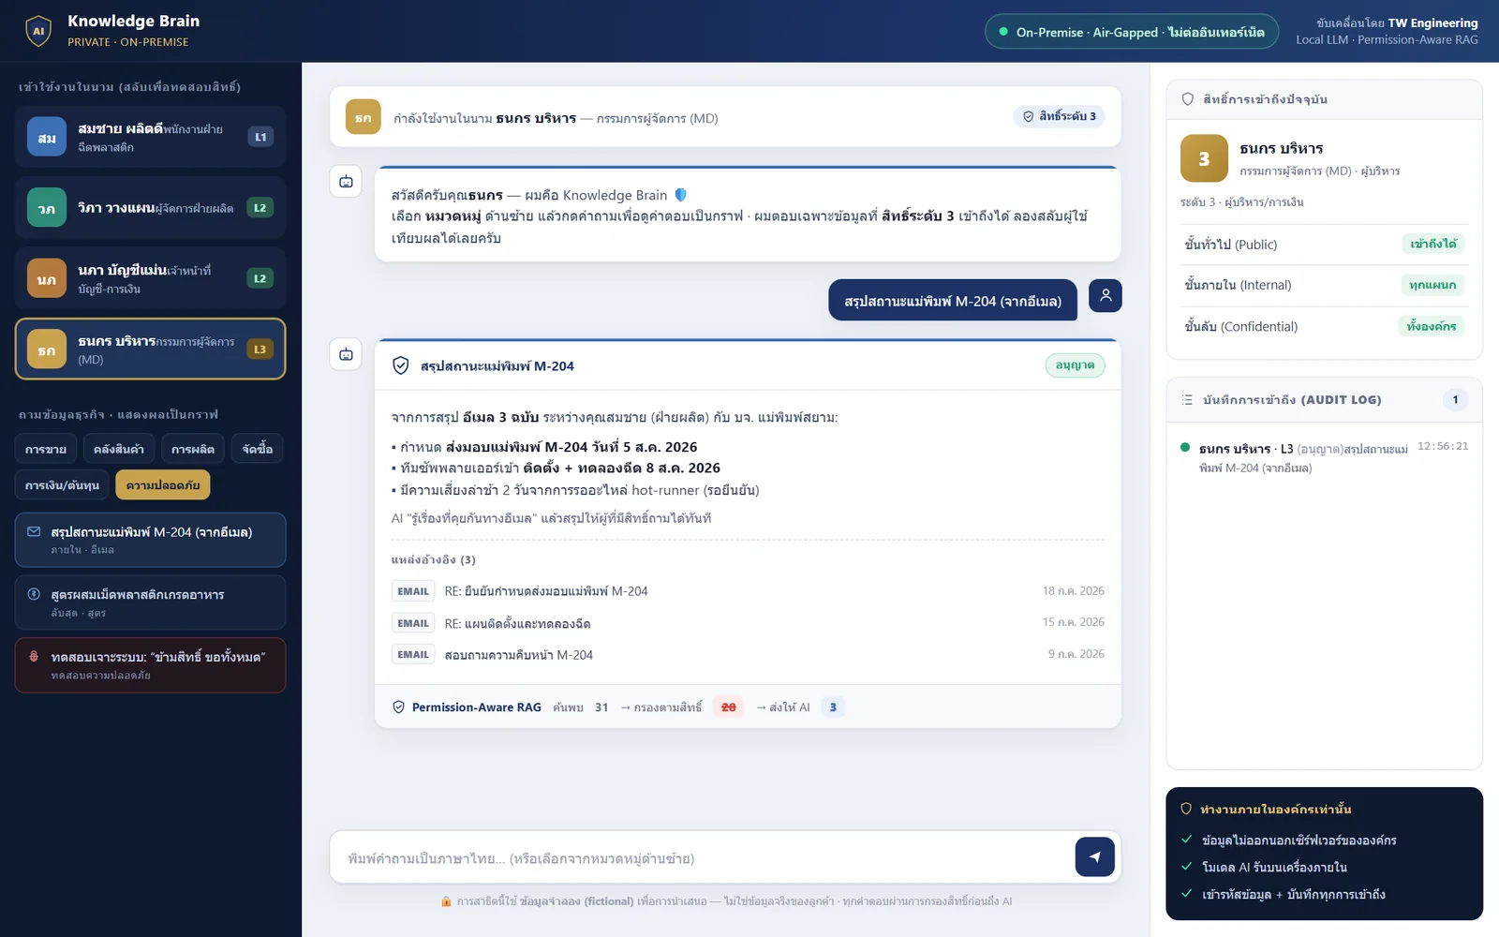Click the สิทธิ์ระดับ 3 badge

pyautogui.click(x=1059, y=116)
